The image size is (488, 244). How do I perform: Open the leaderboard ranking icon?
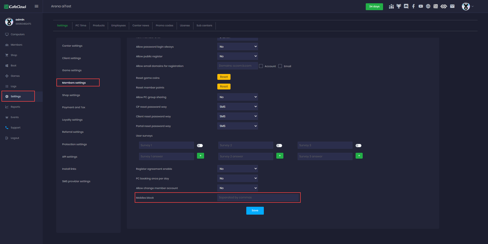click(x=391, y=6)
